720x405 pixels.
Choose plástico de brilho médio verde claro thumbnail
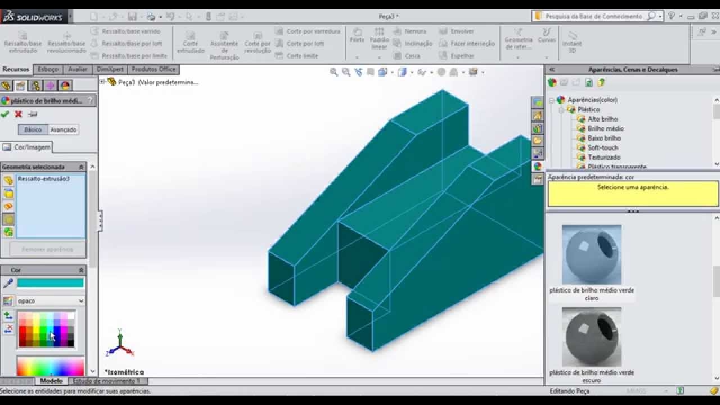592,255
